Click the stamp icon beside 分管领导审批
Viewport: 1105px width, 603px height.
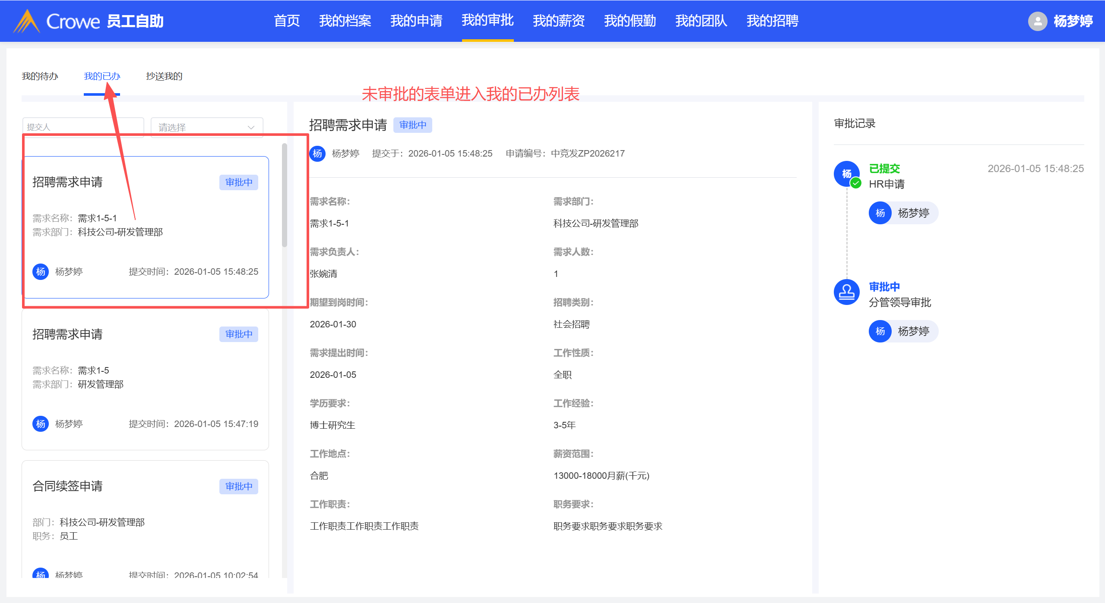click(x=846, y=292)
